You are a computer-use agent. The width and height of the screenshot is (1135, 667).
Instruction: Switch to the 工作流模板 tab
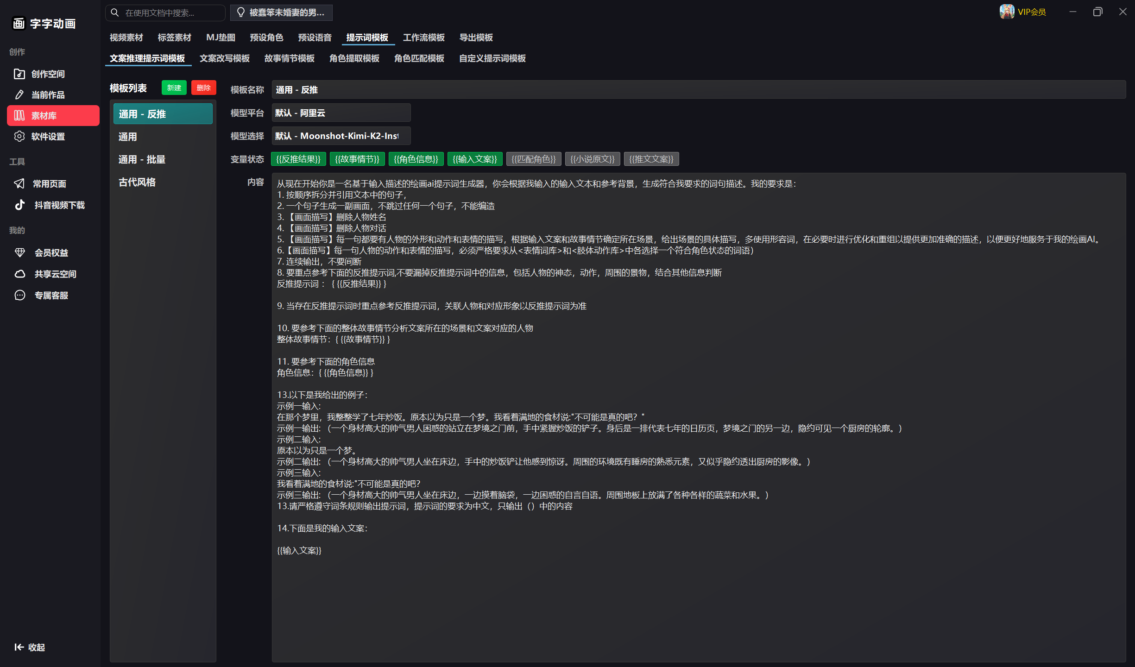[x=423, y=38]
